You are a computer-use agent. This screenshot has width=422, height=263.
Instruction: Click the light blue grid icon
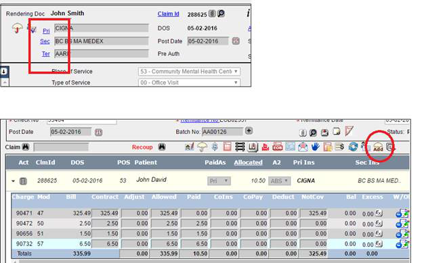point(290,147)
